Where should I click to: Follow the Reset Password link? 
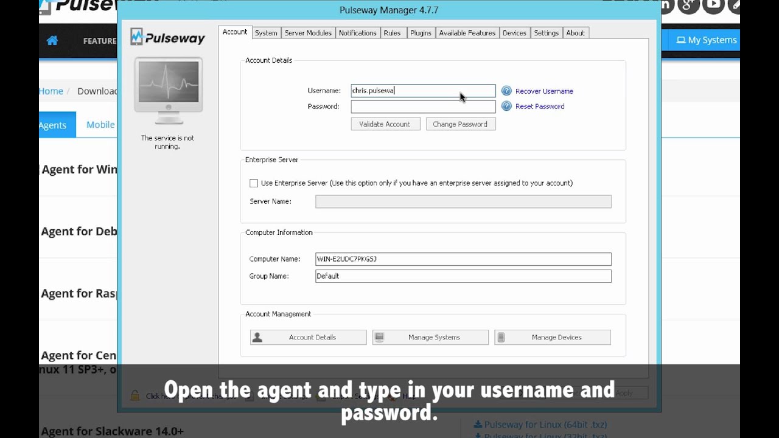(x=540, y=106)
